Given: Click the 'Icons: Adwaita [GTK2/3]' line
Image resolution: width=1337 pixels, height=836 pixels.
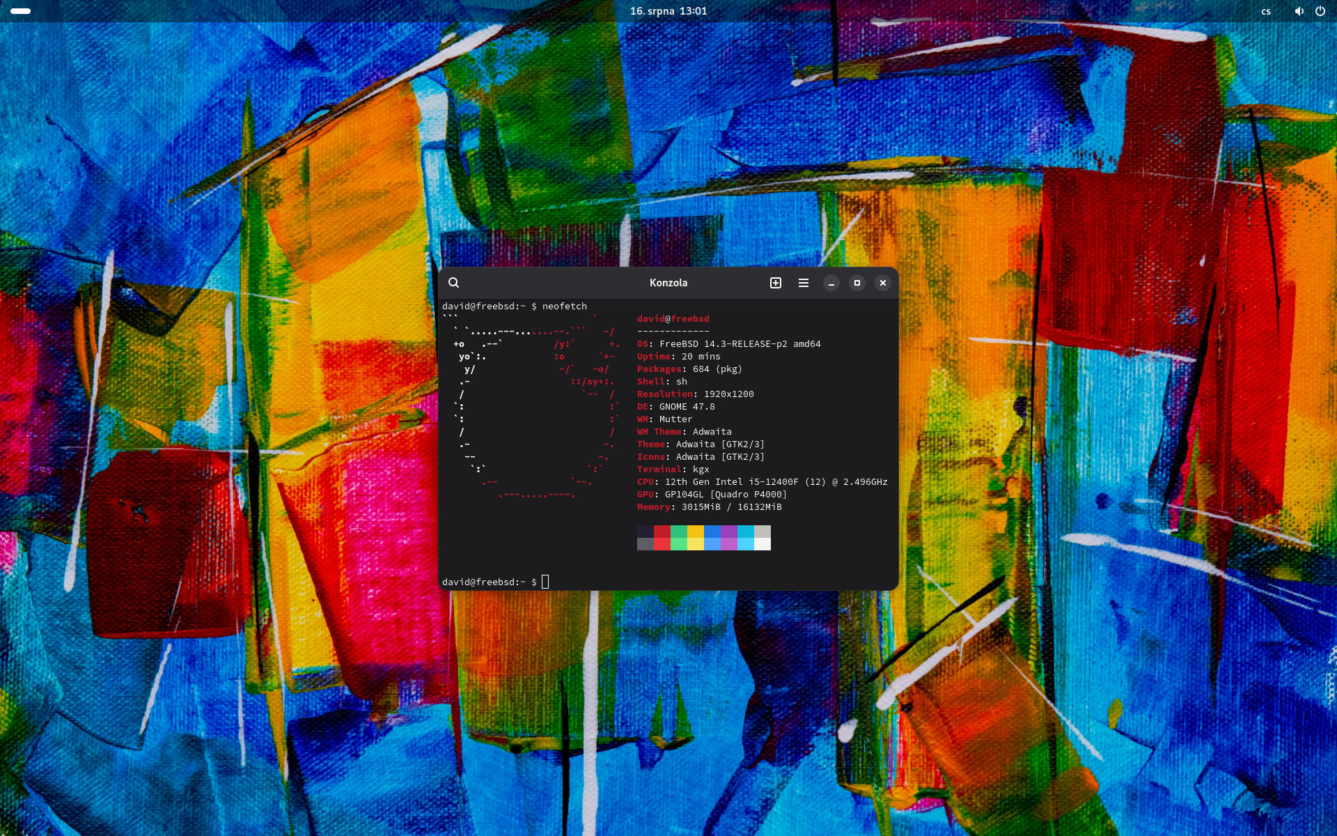Looking at the screenshot, I should [701, 457].
